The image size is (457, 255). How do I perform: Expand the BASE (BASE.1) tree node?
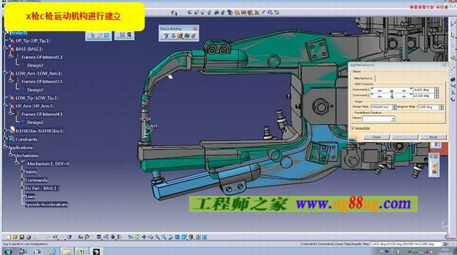point(6,49)
